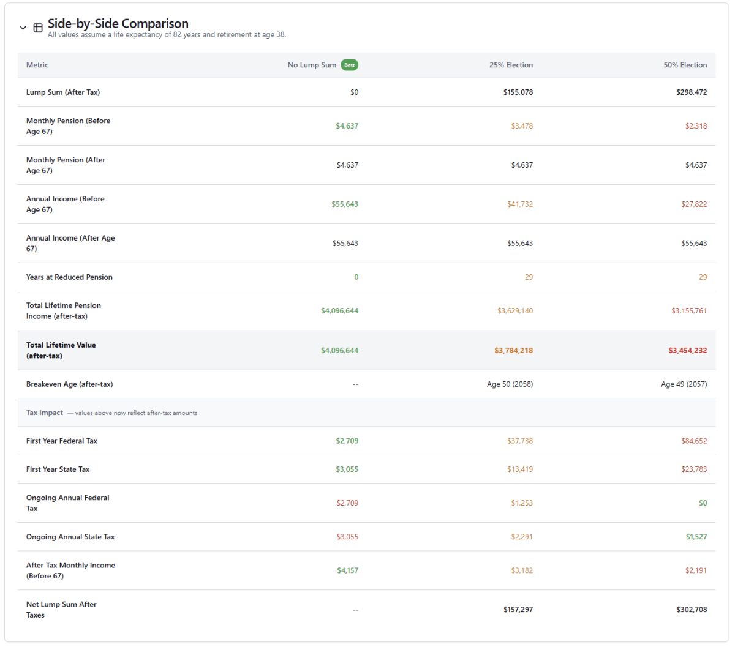Click the $13,419 state tax value
The width and height of the screenshot is (735, 647).
[520, 469]
